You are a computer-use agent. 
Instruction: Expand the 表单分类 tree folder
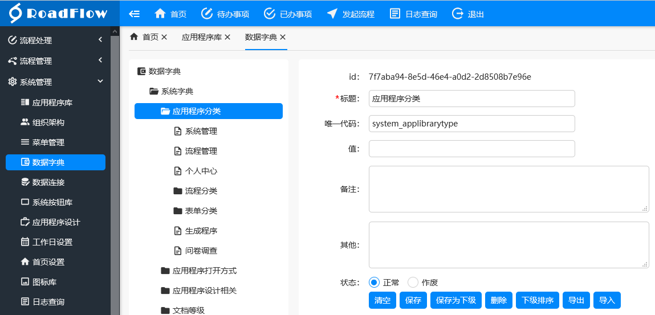point(178,211)
